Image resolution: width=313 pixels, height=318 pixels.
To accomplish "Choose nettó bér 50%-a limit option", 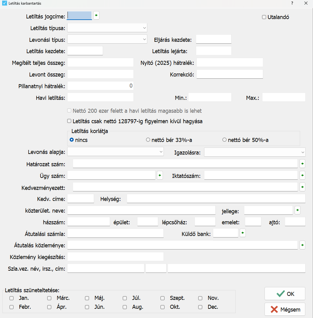I will point(224,140).
